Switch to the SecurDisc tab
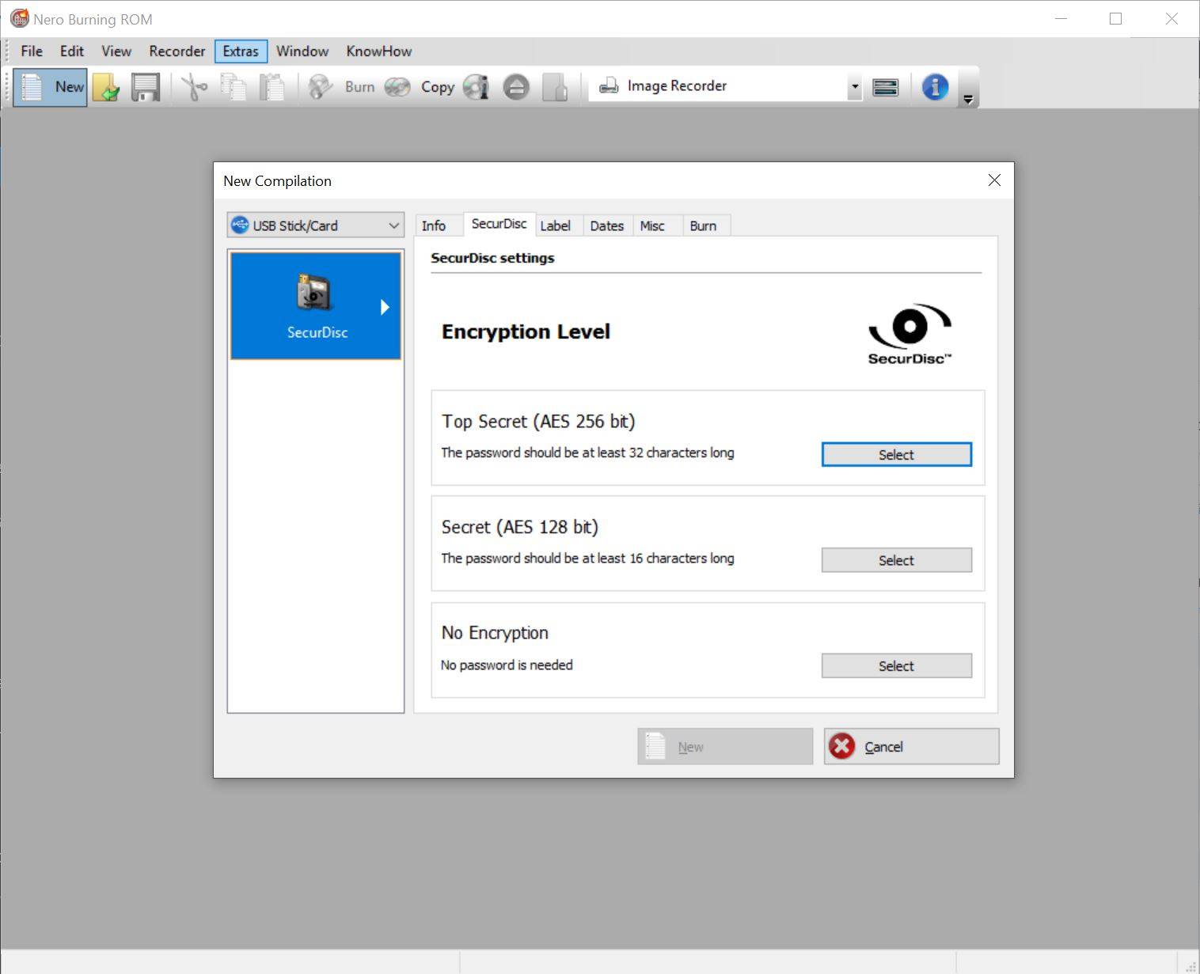Viewport: 1200px width, 974px height. coord(499,224)
